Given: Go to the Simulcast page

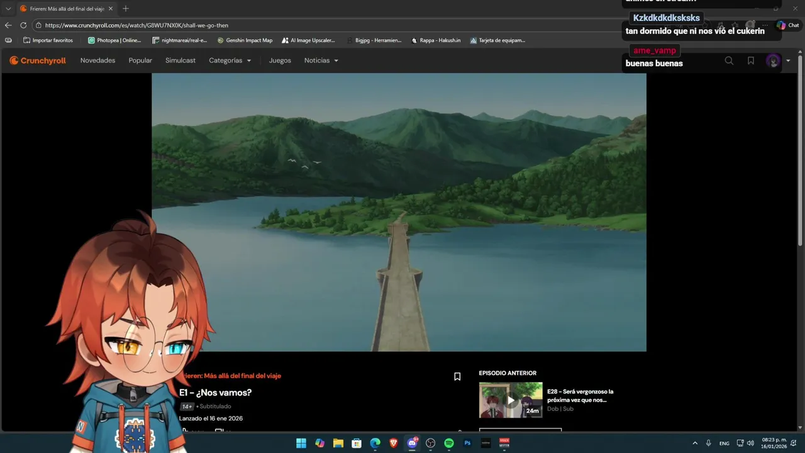Looking at the screenshot, I should 180,60.
